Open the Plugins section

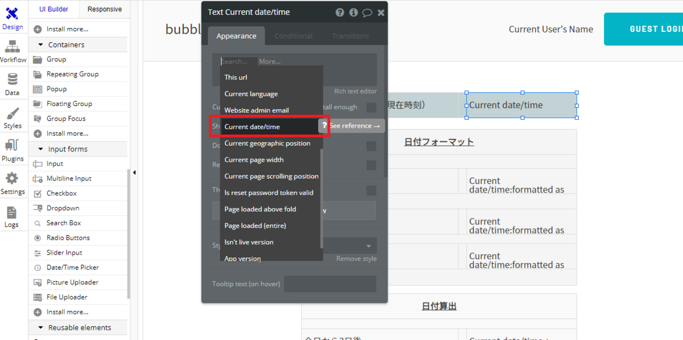[x=12, y=150]
